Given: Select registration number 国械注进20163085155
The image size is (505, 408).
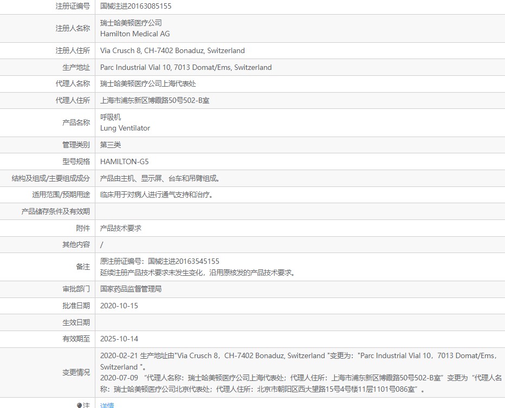Looking at the screenshot, I should [x=135, y=6].
